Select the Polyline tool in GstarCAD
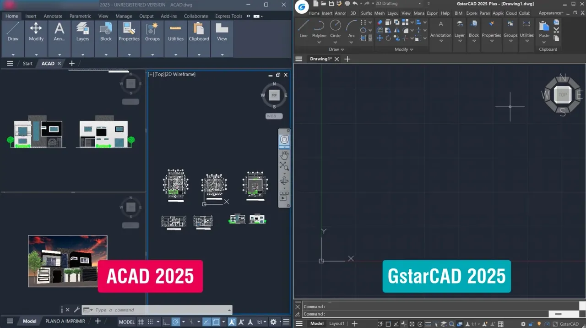This screenshot has width=586, height=328. coord(319,28)
